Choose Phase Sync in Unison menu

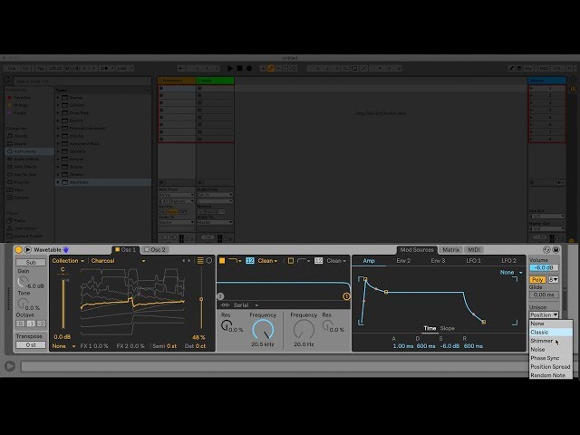551,358
